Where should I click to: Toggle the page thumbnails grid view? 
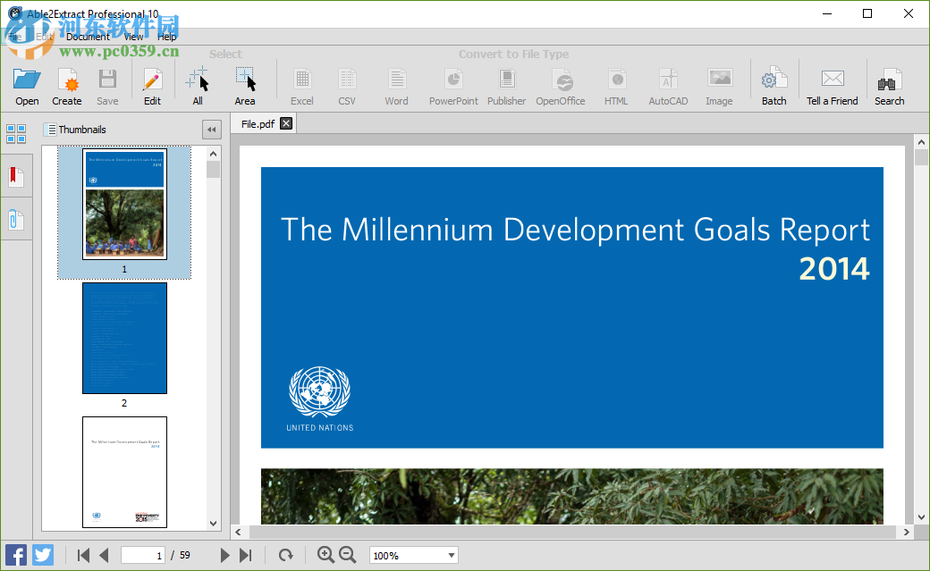tap(16, 134)
